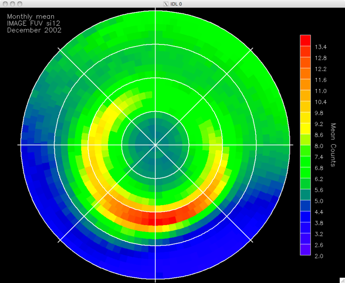Click the December 2002 label

34,30
